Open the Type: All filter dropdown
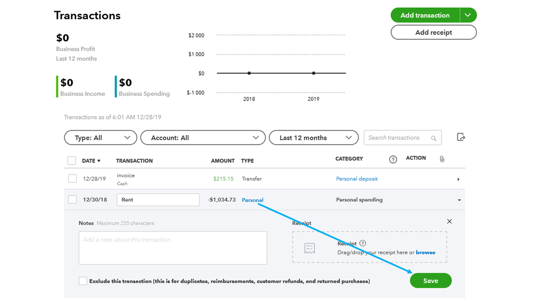This screenshot has width=536, height=301. tap(100, 138)
